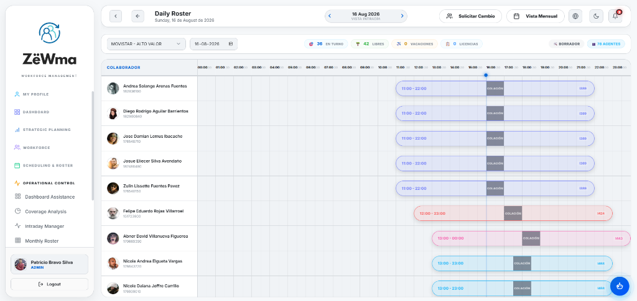Select Andrea Solange Arenas Fuentes avatar

pyautogui.click(x=113, y=88)
